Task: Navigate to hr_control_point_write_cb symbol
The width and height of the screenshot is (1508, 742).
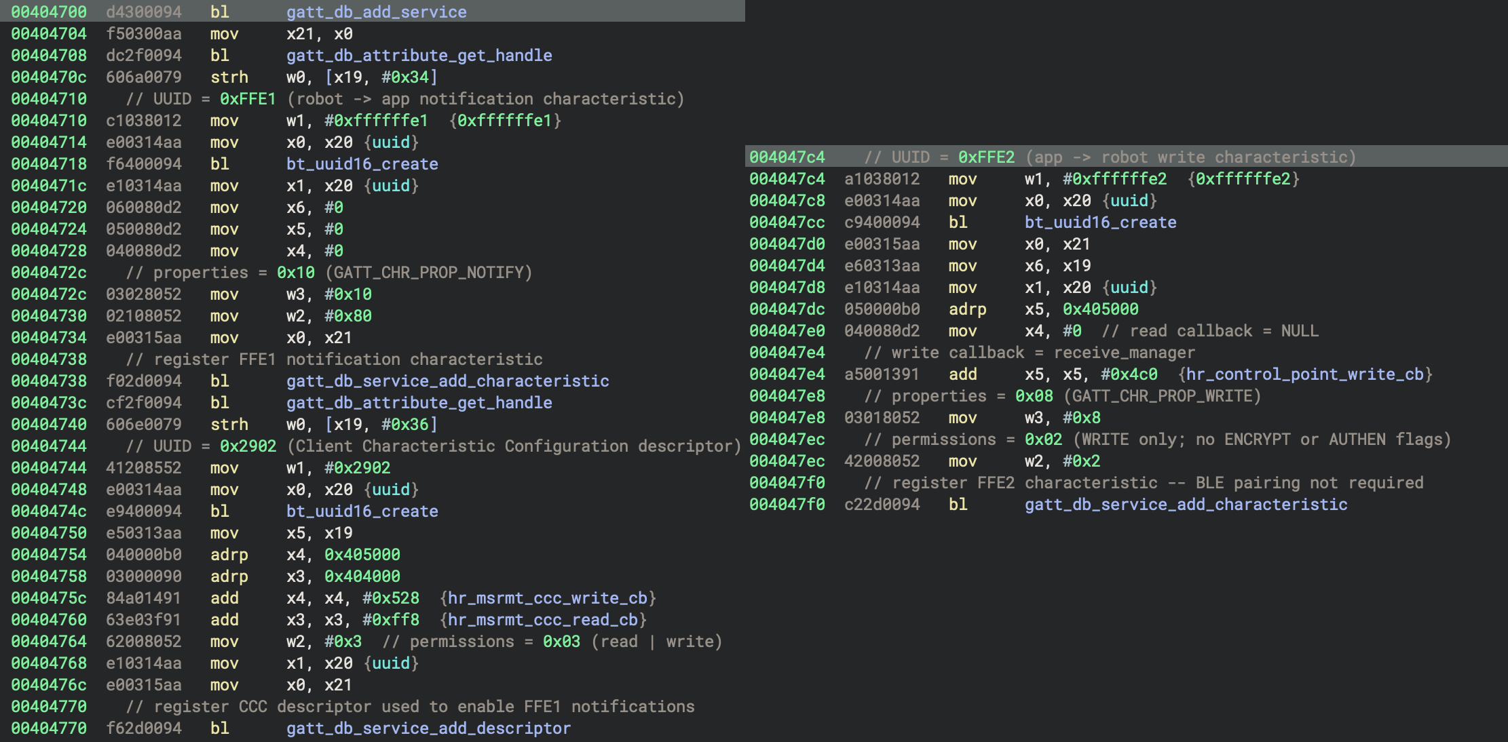Action: coord(1304,374)
